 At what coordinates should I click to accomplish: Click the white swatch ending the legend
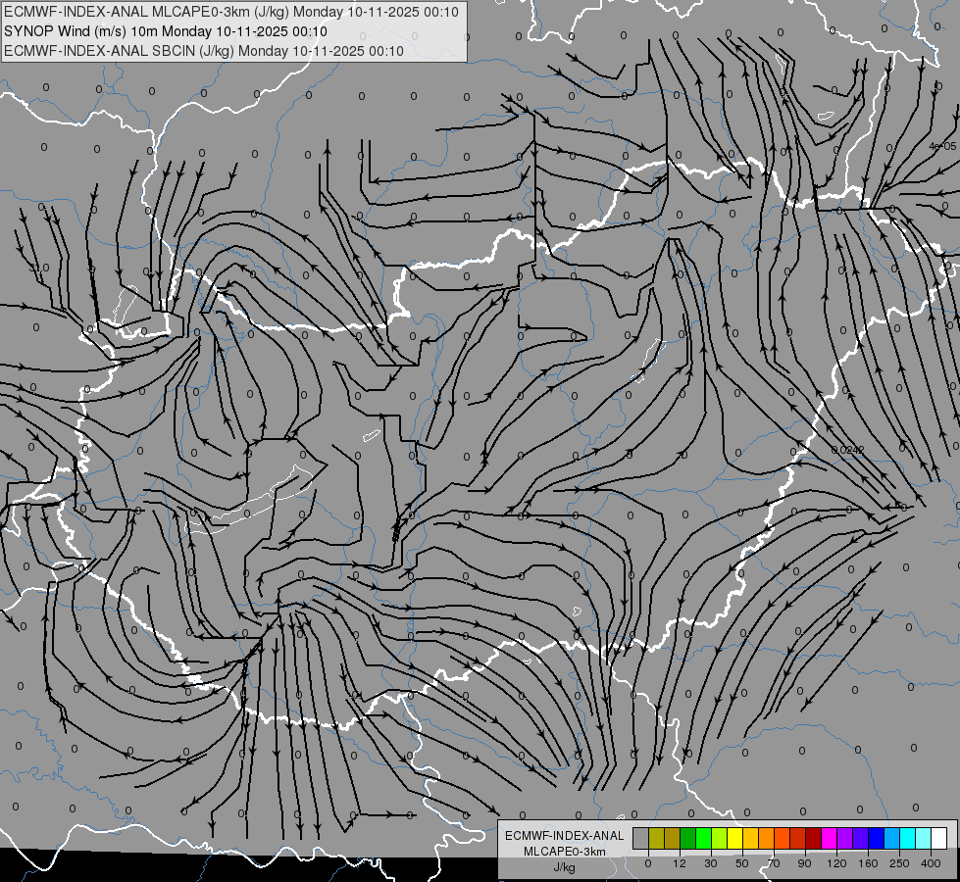point(939,838)
